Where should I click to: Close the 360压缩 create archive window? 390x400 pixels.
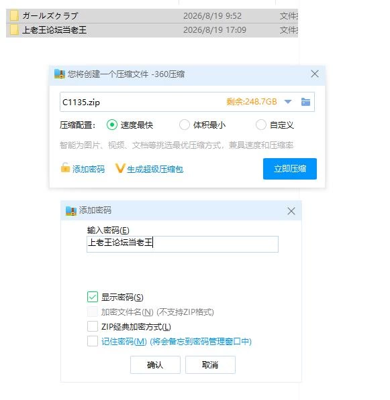click(315, 74)
